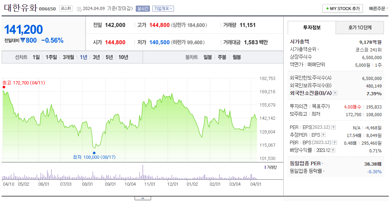Viewport: 390px width, 201px height.
Task: Open the 기업개요 dropdown
Action: tap(163, 8)
